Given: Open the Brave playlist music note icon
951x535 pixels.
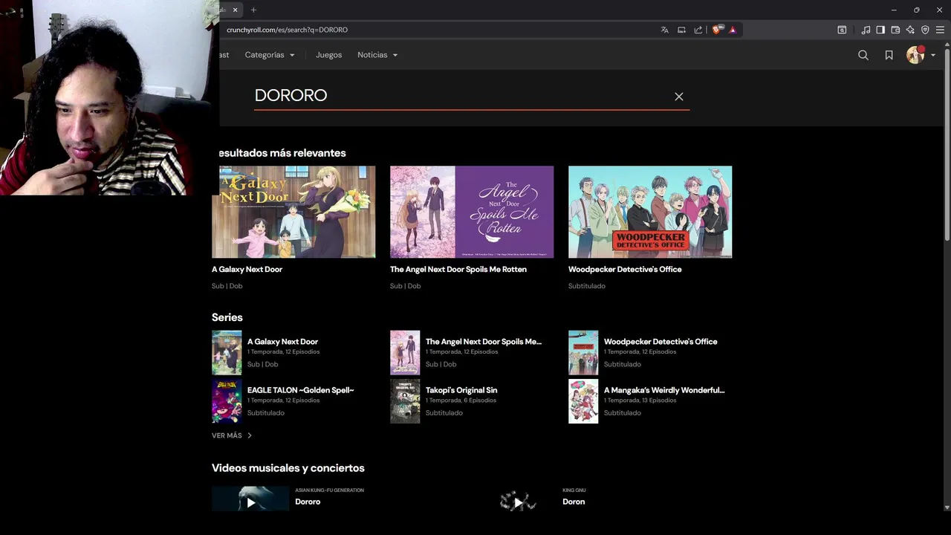Looking at the screenshot, I should tap(866, 30).
